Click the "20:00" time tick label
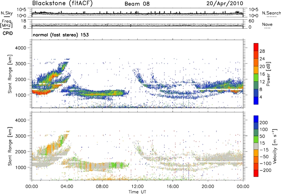Image resolution: width=281 pixels, height=194 pixels. [208, 187]
